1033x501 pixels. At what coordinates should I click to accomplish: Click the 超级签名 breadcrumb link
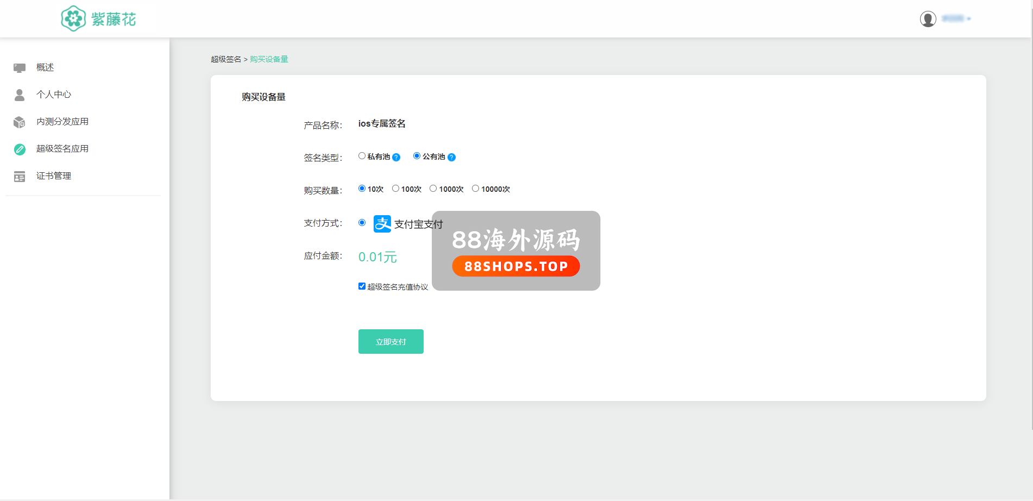click(226, 59)
